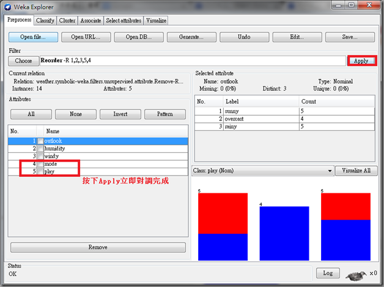The image size is (384, 287).
Task: Minimize the Weka Explorer window
Action: (x=339, y=6)
